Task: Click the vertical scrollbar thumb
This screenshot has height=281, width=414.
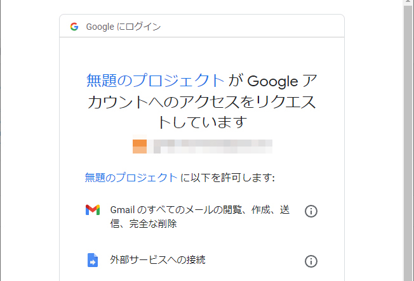Action: pos(408,143)
